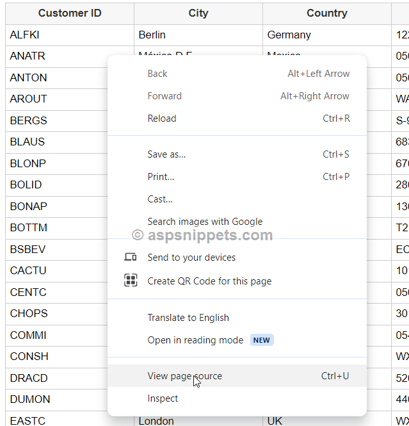Click Reload in the context menu
Screen dimensions: 409x426
click(x=162, y=119)
